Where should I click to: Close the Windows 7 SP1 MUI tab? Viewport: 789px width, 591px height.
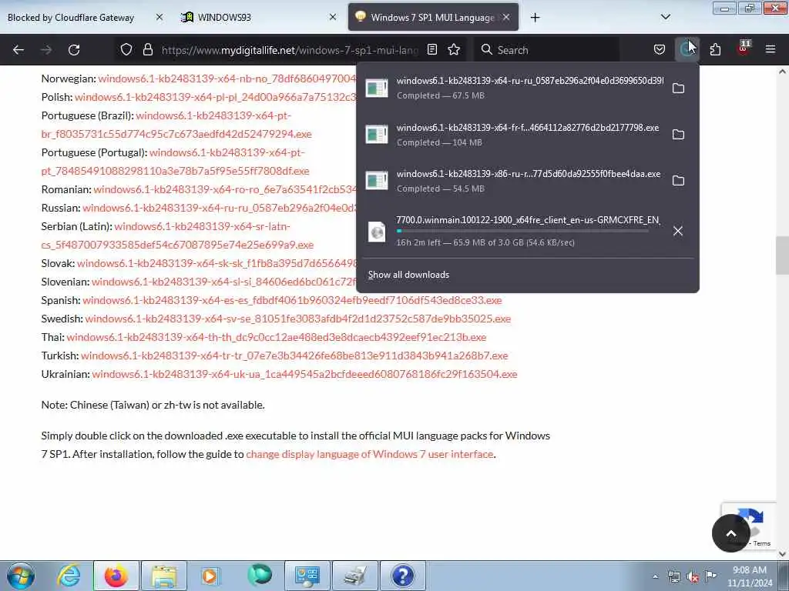[506, 18]
